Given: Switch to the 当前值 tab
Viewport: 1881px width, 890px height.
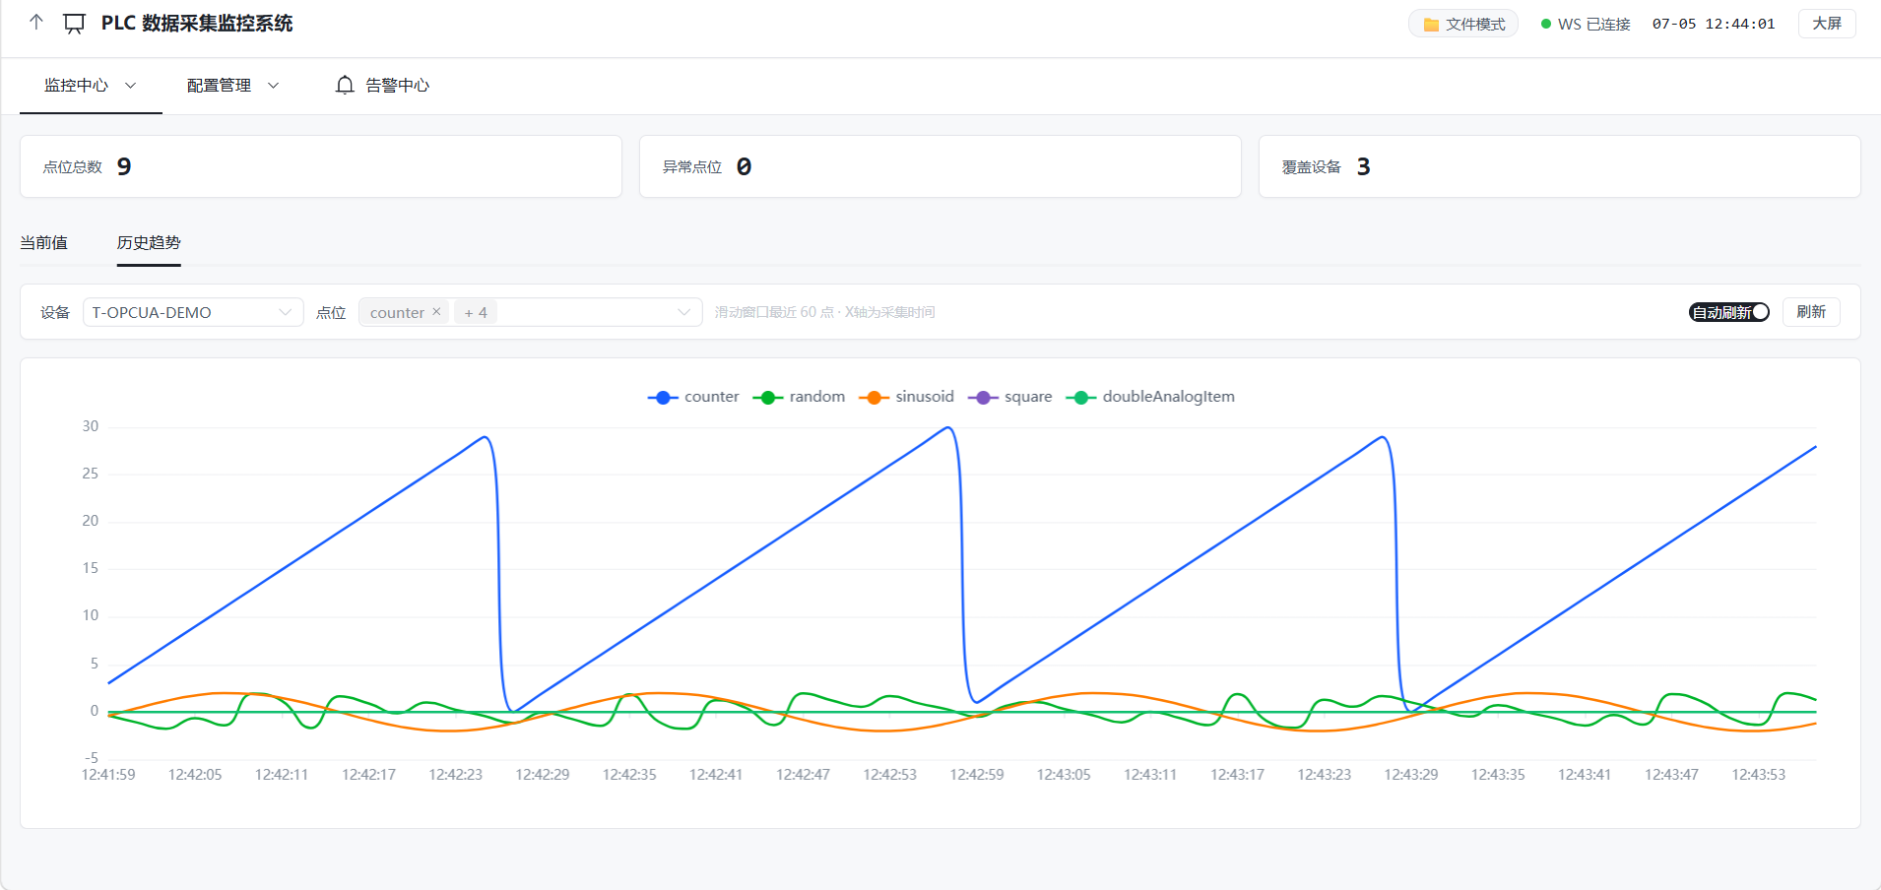Looking at the screenshot, I should (43, 242).
